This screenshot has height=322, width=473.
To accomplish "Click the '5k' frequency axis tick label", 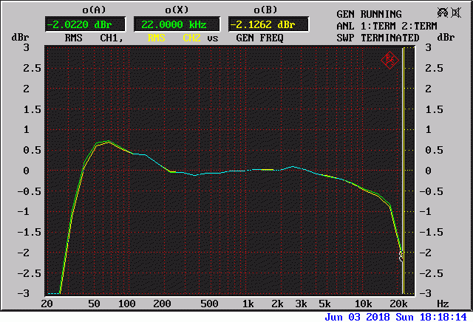I will [x=324, y=304].
